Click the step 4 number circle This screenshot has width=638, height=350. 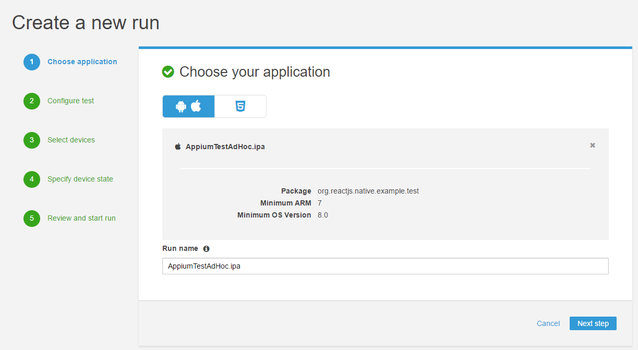coord(32,179)
